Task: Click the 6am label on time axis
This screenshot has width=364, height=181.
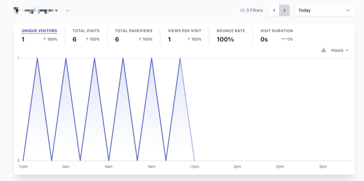Action: tap(109, 167)
